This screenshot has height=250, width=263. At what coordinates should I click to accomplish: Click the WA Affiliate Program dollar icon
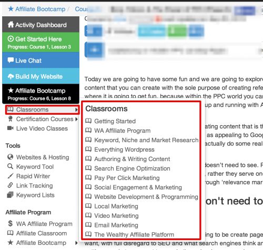pos(10,223)
